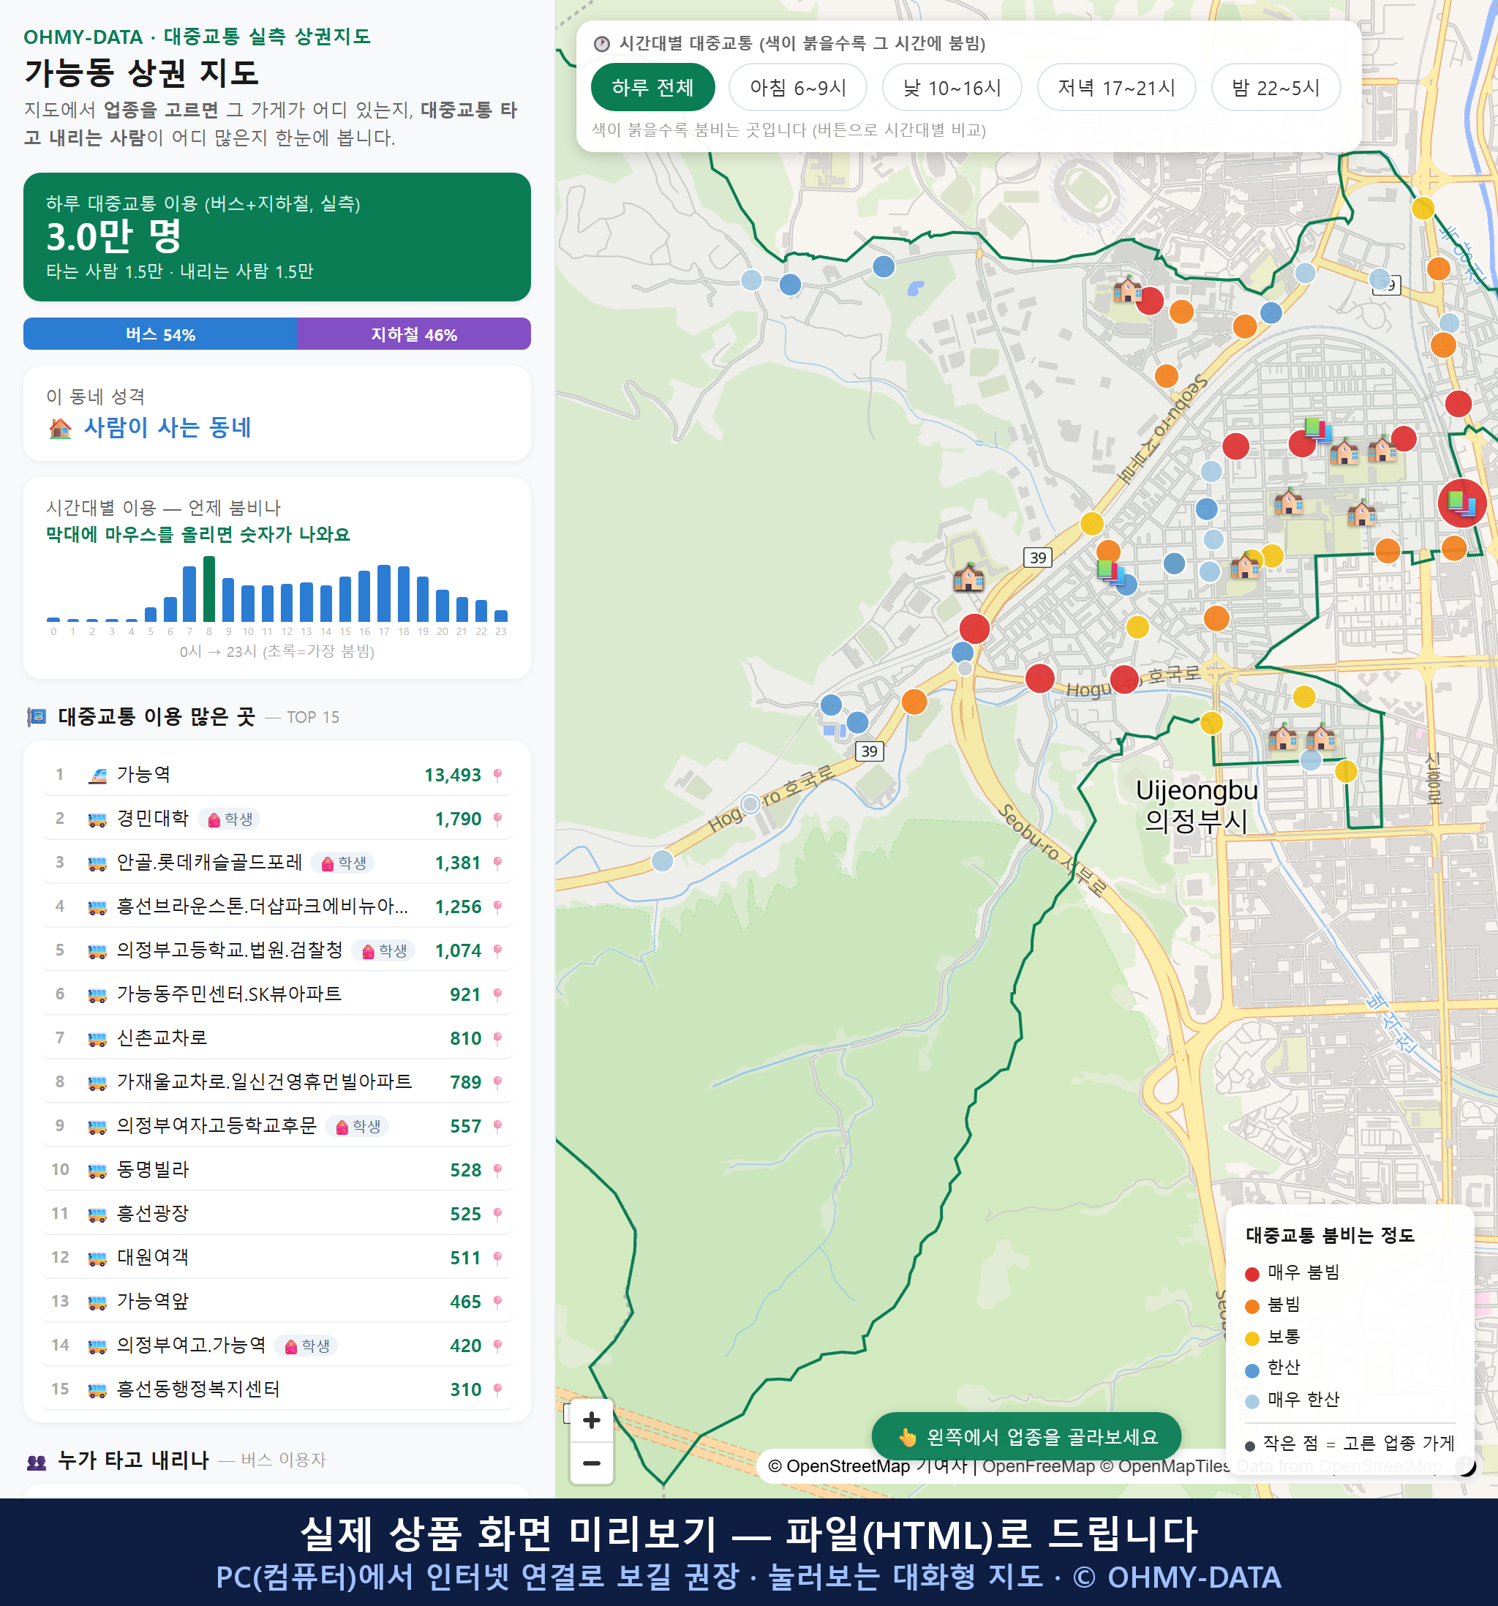Click the orange 붐빔 legend swatch

1252,1306
